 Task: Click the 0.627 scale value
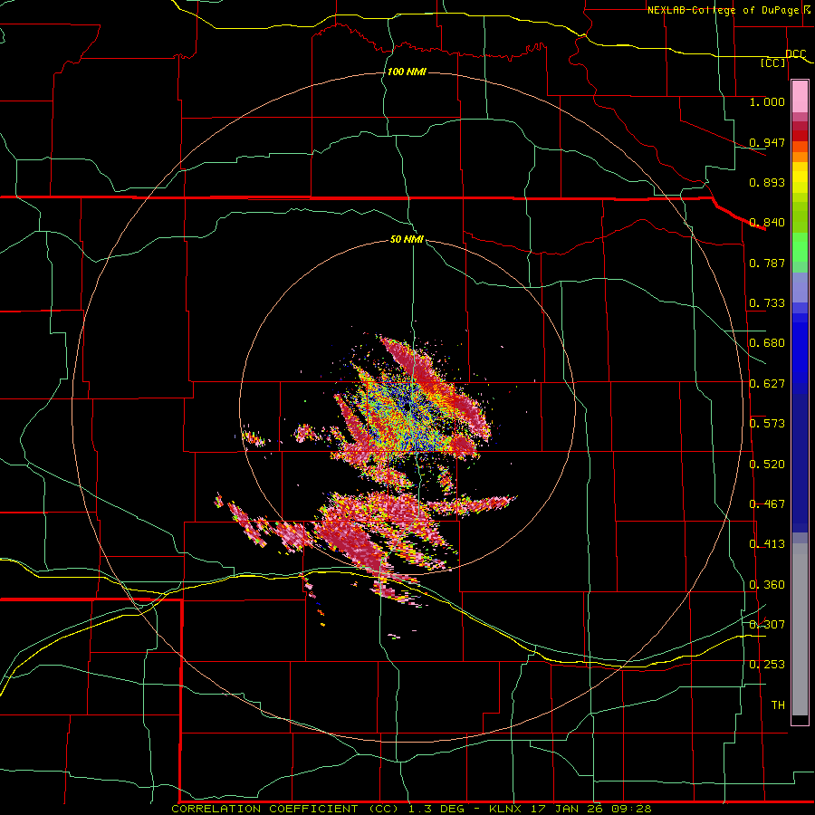[767, 384]
